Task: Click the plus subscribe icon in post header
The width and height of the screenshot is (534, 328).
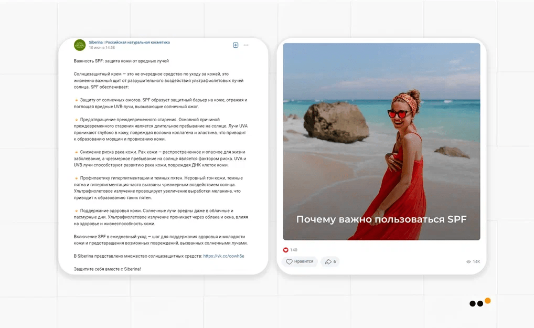Action: tap(236, 45)
